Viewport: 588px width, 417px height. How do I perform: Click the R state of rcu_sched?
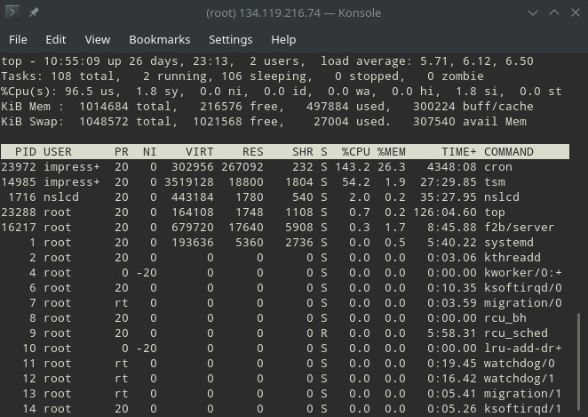tap(324, 333)
